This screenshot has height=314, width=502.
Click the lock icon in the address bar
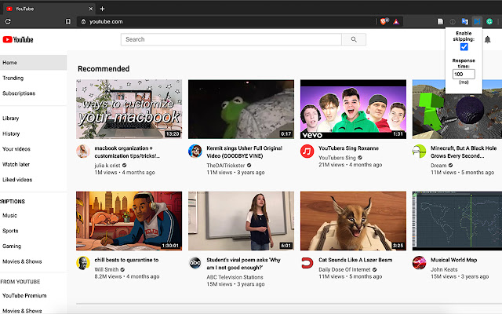83,21
